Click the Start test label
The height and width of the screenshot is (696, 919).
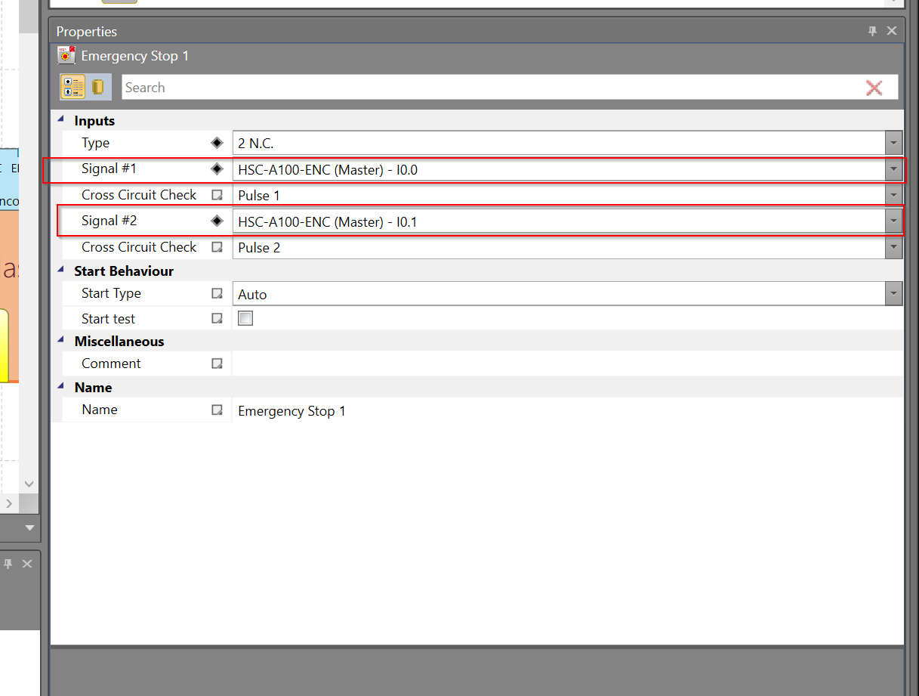coord(108,319)
